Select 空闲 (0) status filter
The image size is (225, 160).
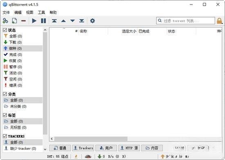(x=22, y=79)
